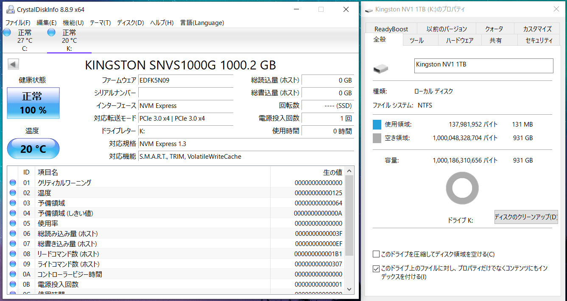Screen dimensions: 567x301
Task: Click the status orb for ID 02 温度
Action: (13, 193)
